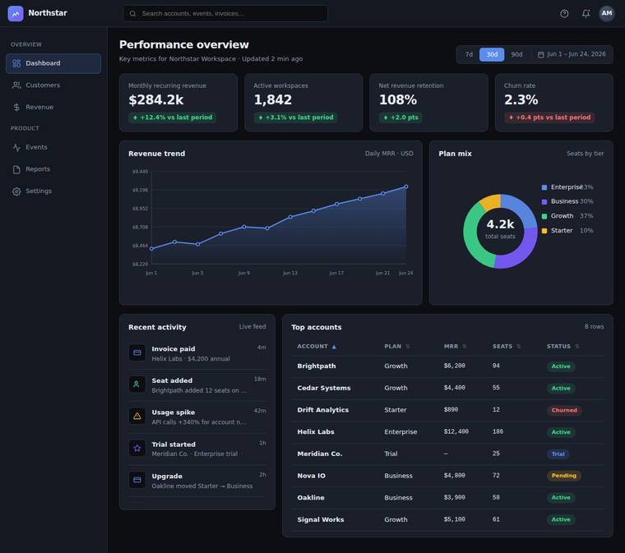The image size is (625, 553).
Task: Open Reports in the sidebar
Action: point(53,169)
